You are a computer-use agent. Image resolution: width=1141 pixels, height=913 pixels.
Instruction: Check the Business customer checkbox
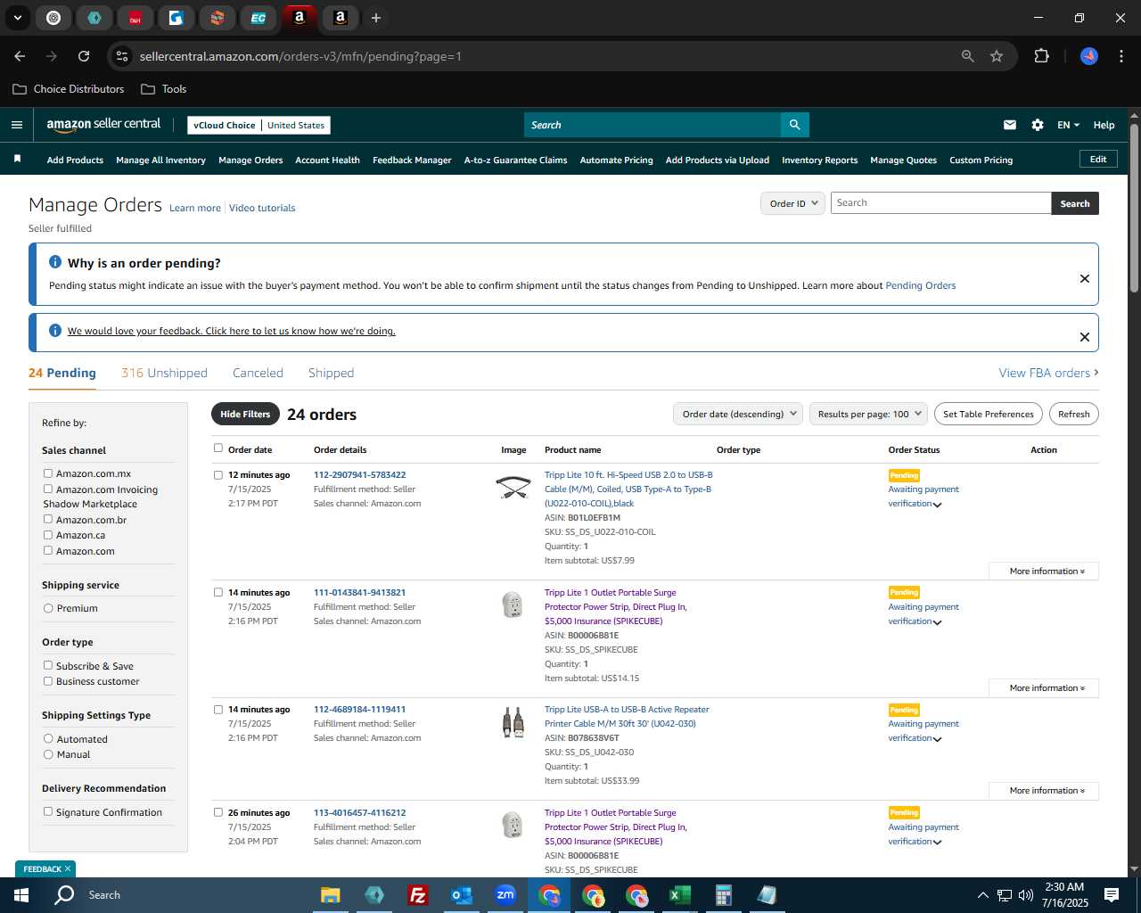point(48,681)
